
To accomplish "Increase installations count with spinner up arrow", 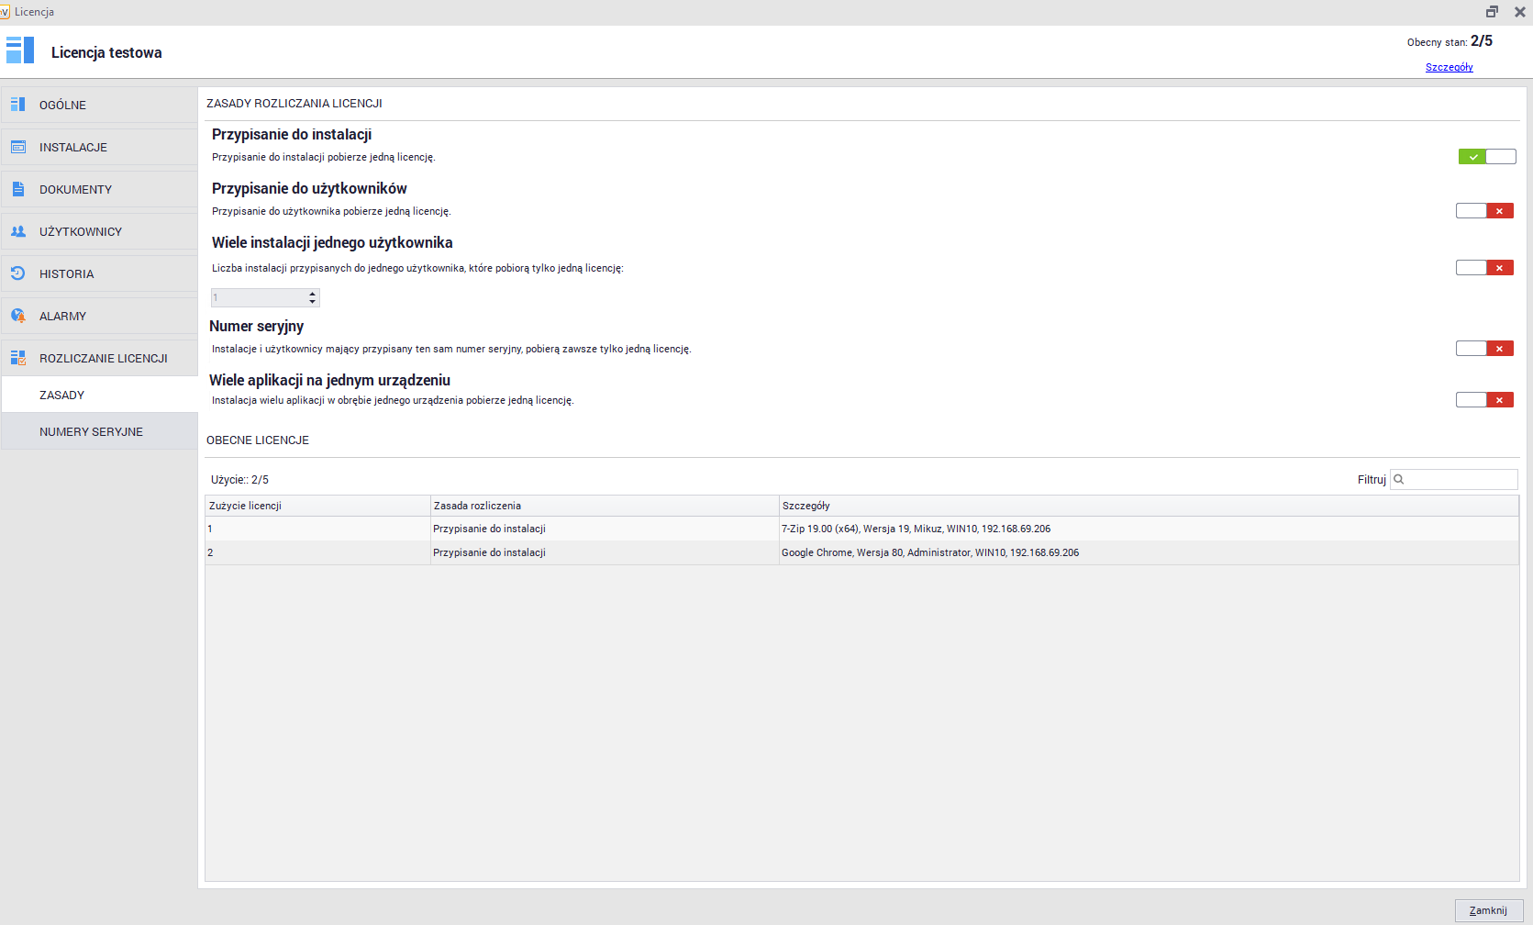I will (313, 294).
